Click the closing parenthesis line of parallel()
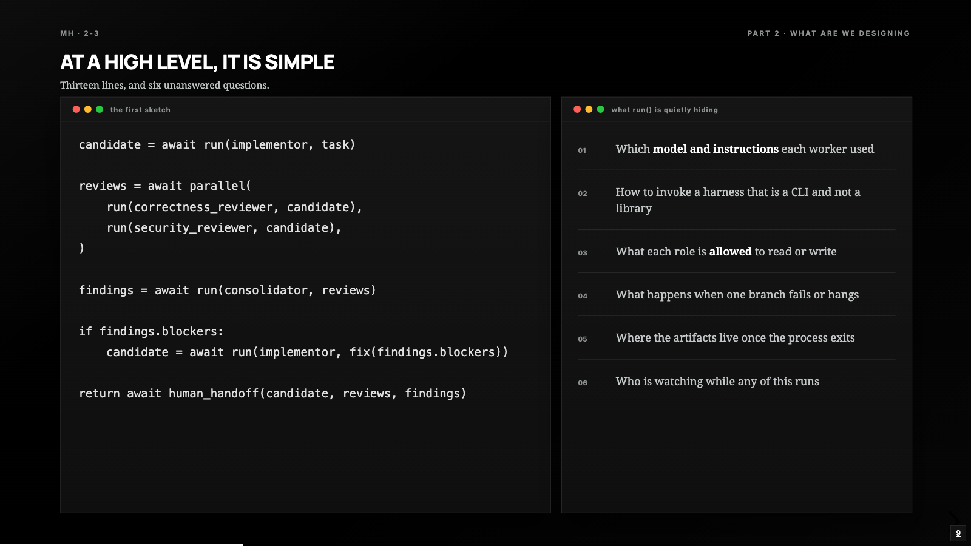Screen dimensions: 971x546 coord(82,248)
